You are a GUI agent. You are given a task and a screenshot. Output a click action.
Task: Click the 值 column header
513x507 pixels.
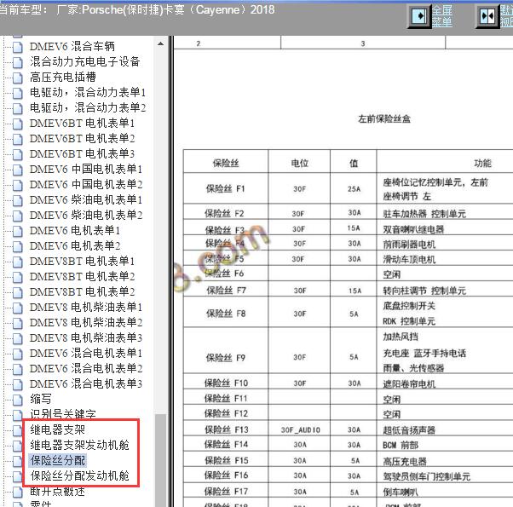(x=354, y=163)
